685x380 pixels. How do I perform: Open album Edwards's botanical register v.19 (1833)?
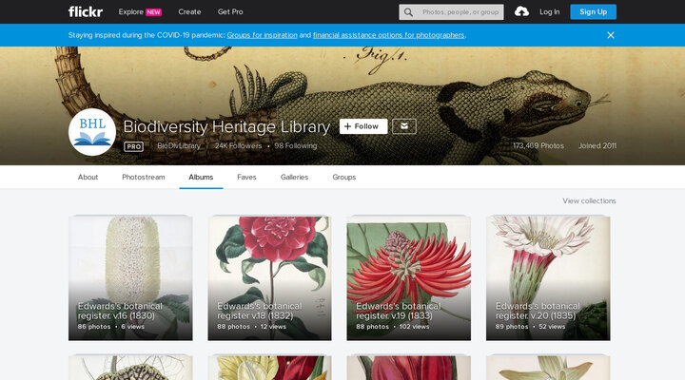pos(409,278)
